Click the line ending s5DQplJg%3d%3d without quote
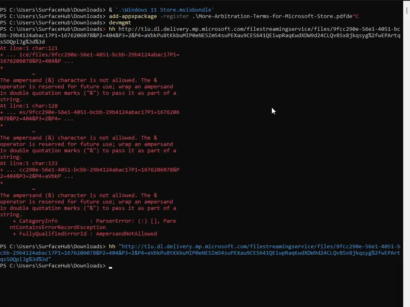 tap(22, 42)
